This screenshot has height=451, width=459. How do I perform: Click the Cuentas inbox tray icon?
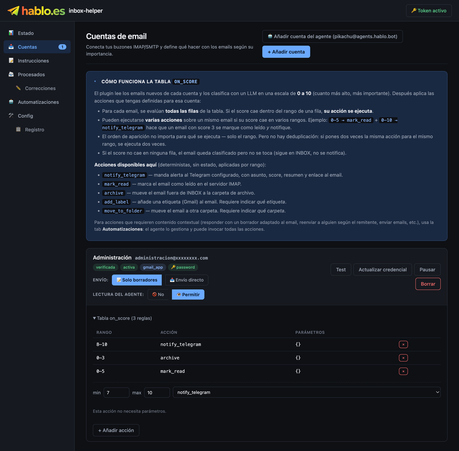[x=11, y=47]
